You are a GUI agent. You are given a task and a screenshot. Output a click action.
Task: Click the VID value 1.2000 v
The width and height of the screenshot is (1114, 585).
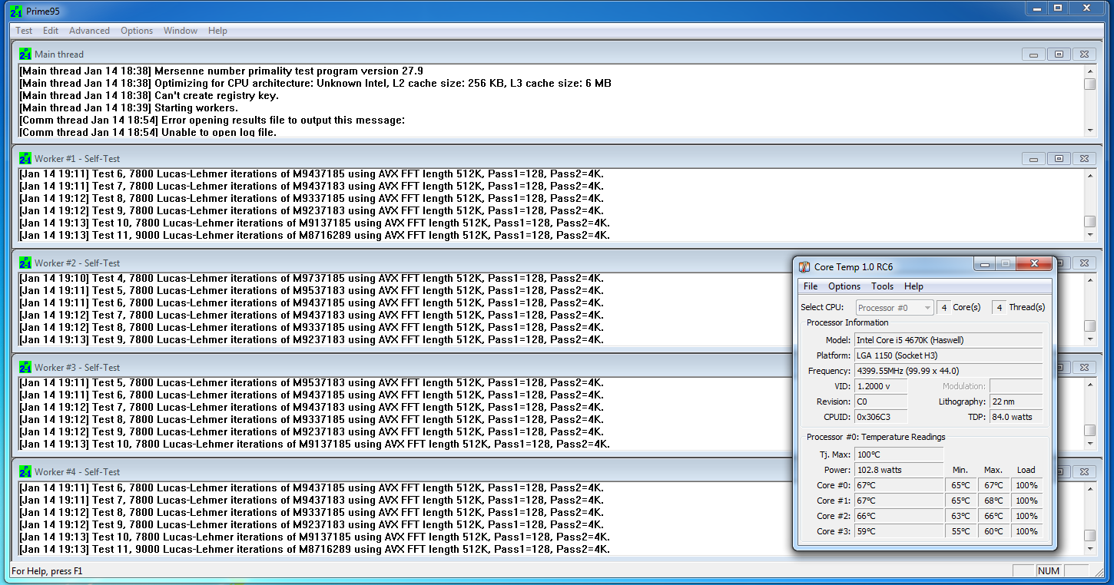(x=881, y=386)
